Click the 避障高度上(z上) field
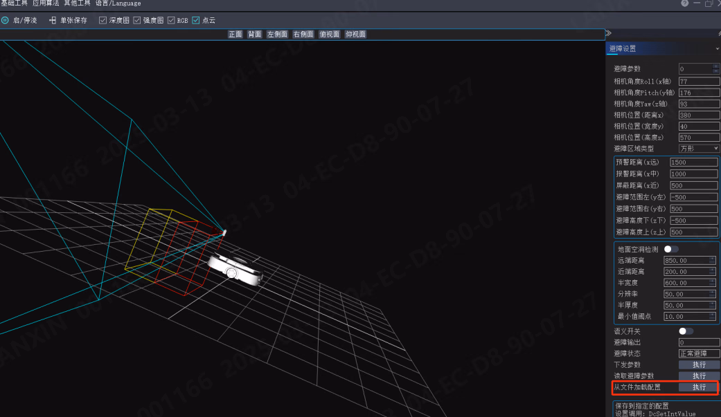The height and width of the screenshot is (417, 721). pos(693,232)
